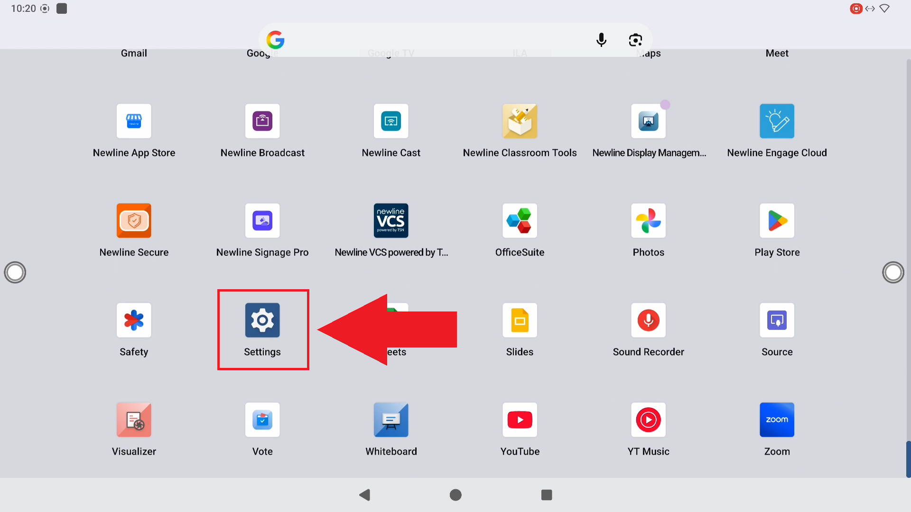Launch the Visualizer app
Image resolution: width=911 pixels, height=512 pixels.
134,420
